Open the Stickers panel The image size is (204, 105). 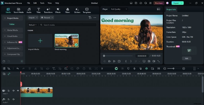(x=77, y=10)
